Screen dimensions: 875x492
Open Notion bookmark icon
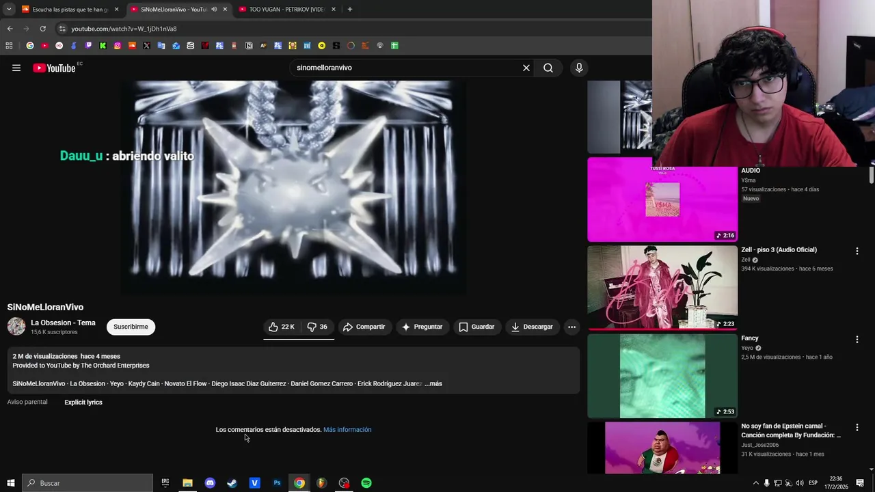(x=249, y=46)
